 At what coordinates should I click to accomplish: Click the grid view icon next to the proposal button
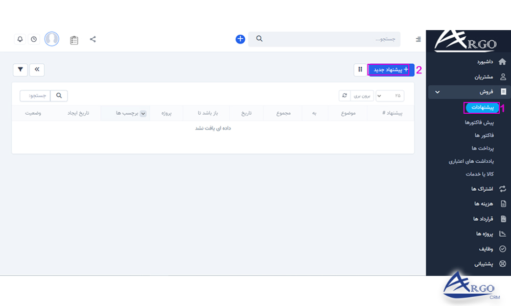click(x=359, y=70)
